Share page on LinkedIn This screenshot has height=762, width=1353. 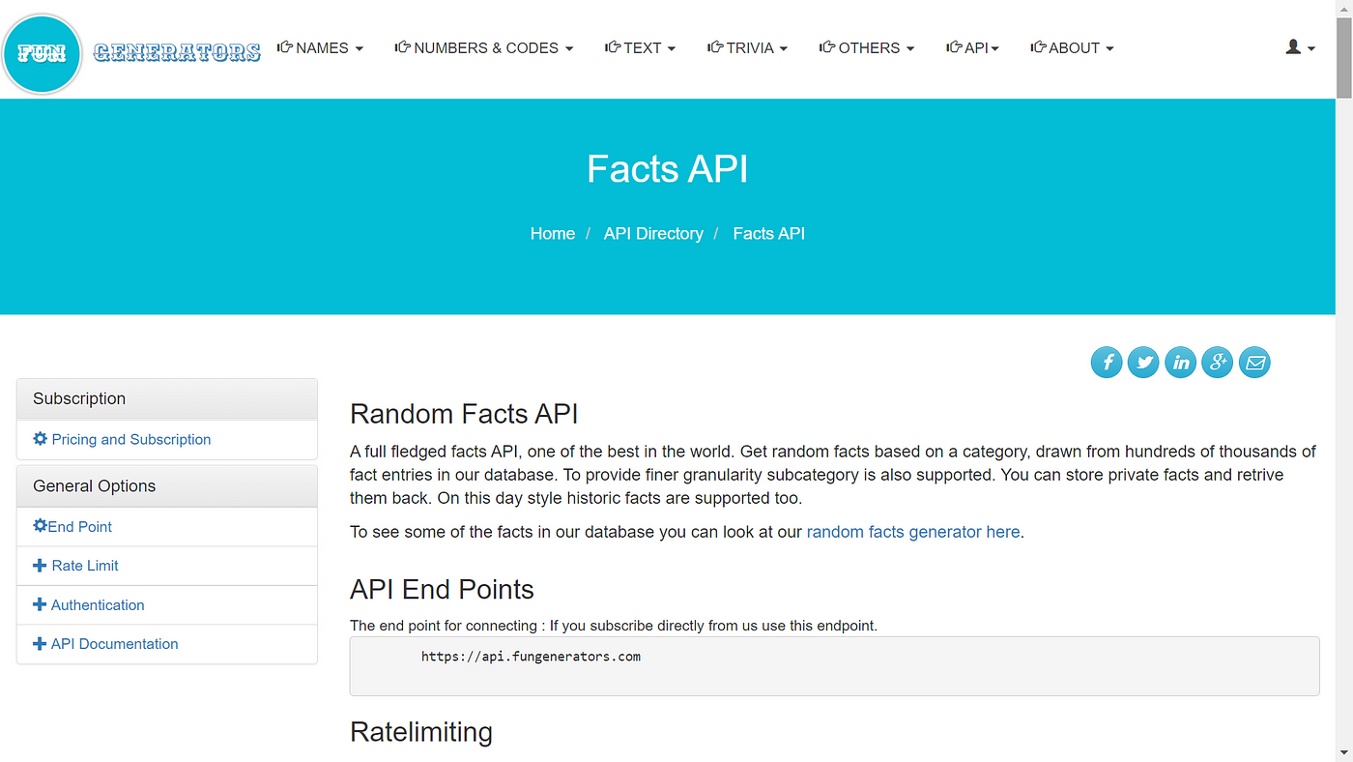pos(1180,363)
